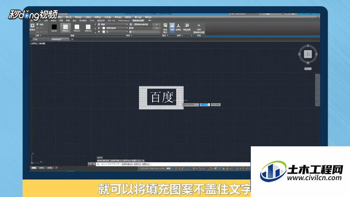Choose the ANSI32 hatch pattern
The height and width of the screenshot is (197, 350).
click(x=88, y=28)
